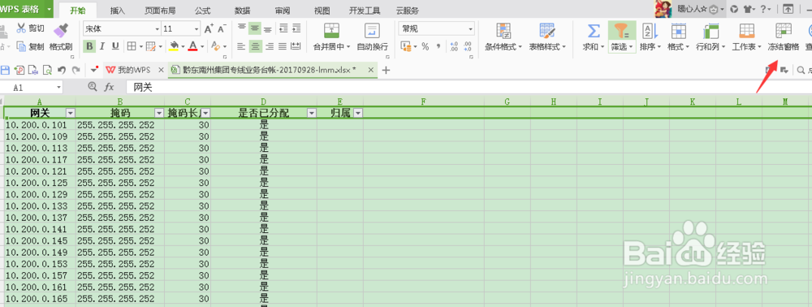This screenshot has width=812, height=307.
Task: Toggle vertical middle alignment
Action: point(254,28)
